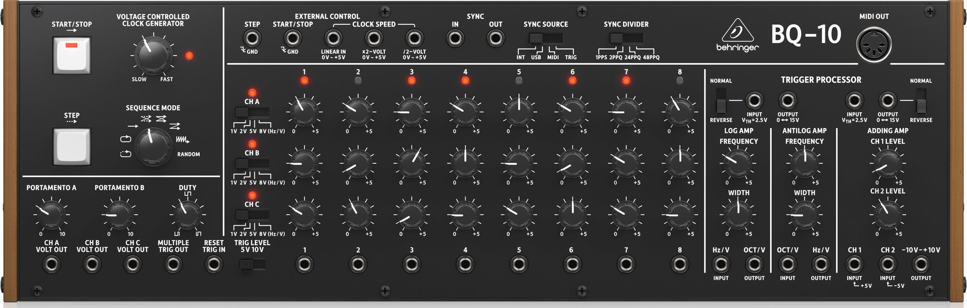Click the MULTIPLE TRIG OUT jack
This screenshot has width=967, height=308.
pyautogui.click(x=173, y=264)
